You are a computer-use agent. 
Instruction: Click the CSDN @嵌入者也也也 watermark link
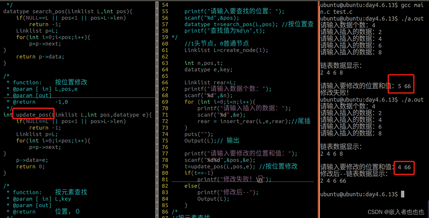(x=396, y=211)
